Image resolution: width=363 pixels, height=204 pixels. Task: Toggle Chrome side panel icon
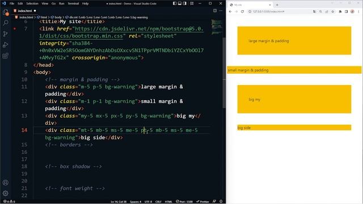346,11
